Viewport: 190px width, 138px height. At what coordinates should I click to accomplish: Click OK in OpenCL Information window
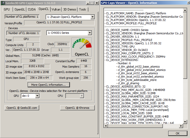coord(178,133)
